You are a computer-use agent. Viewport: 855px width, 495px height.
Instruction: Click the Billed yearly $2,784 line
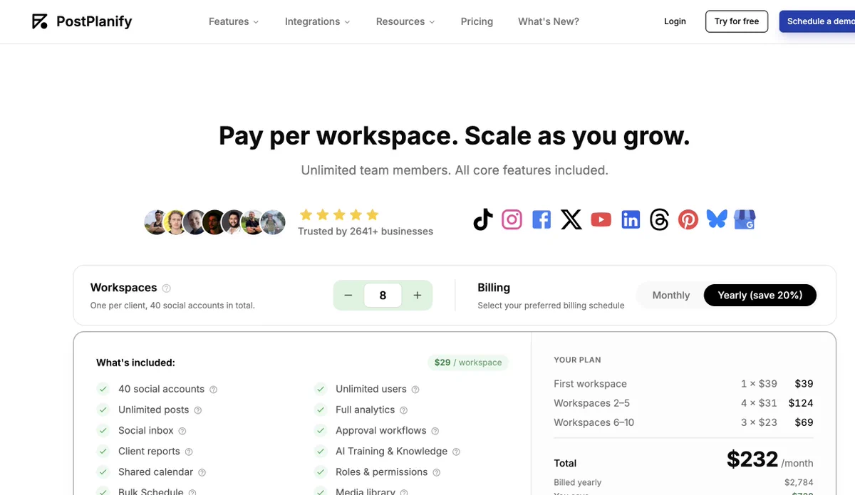pyautogui.click(x=683, y=482)
